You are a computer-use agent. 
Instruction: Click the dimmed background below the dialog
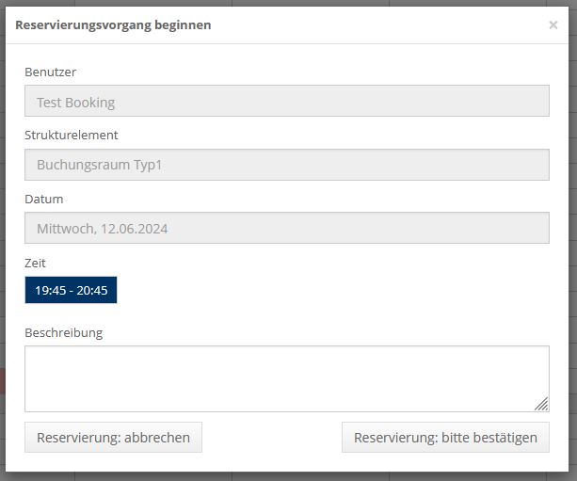(x=282, y=476)
